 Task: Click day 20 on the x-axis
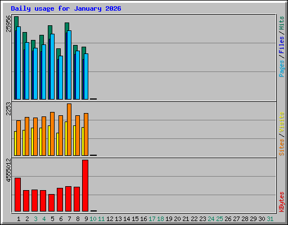click(177, 219)
